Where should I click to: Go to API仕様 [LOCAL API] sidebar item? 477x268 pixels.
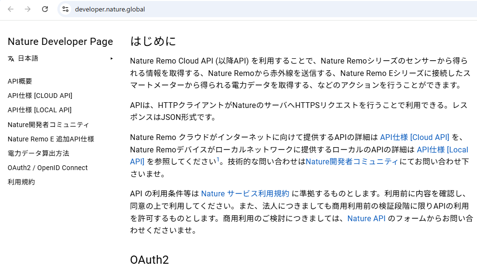40,110
